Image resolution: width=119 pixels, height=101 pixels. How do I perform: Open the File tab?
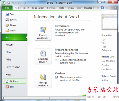click(x=7, y=8)
